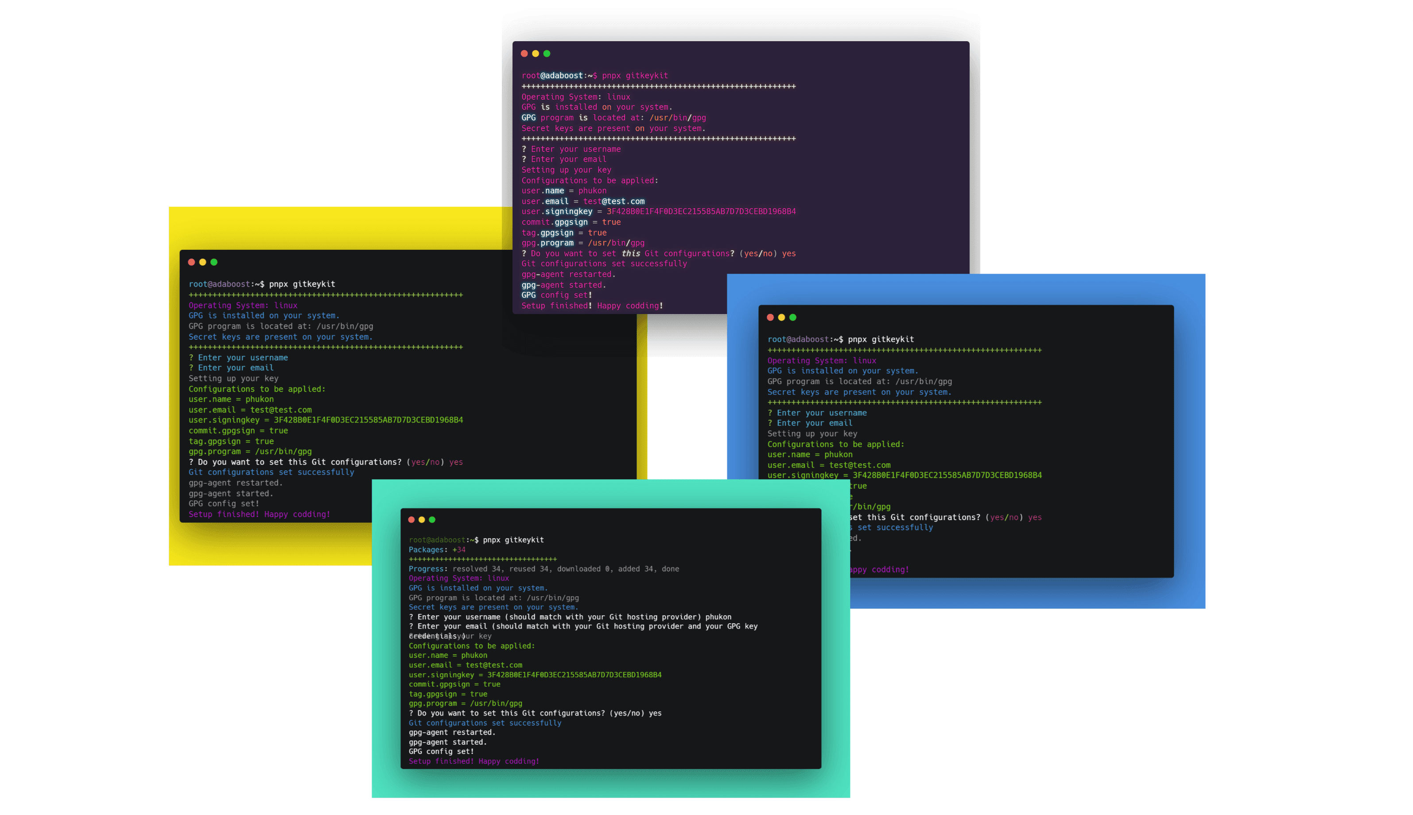Click green maximize dot on teal-background terminal
1413x815 pixels.
(x=432, y=520)
